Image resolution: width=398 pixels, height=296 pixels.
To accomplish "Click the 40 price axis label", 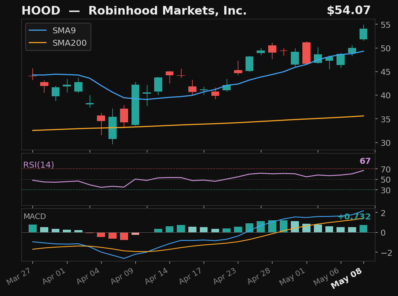I will click(x=386, y=96).
